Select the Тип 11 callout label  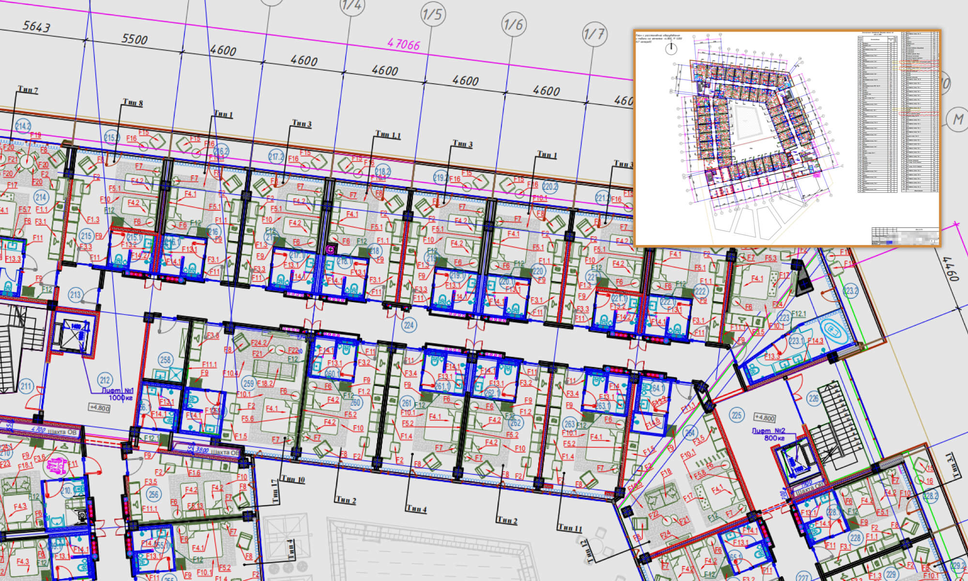pos(570,528)
